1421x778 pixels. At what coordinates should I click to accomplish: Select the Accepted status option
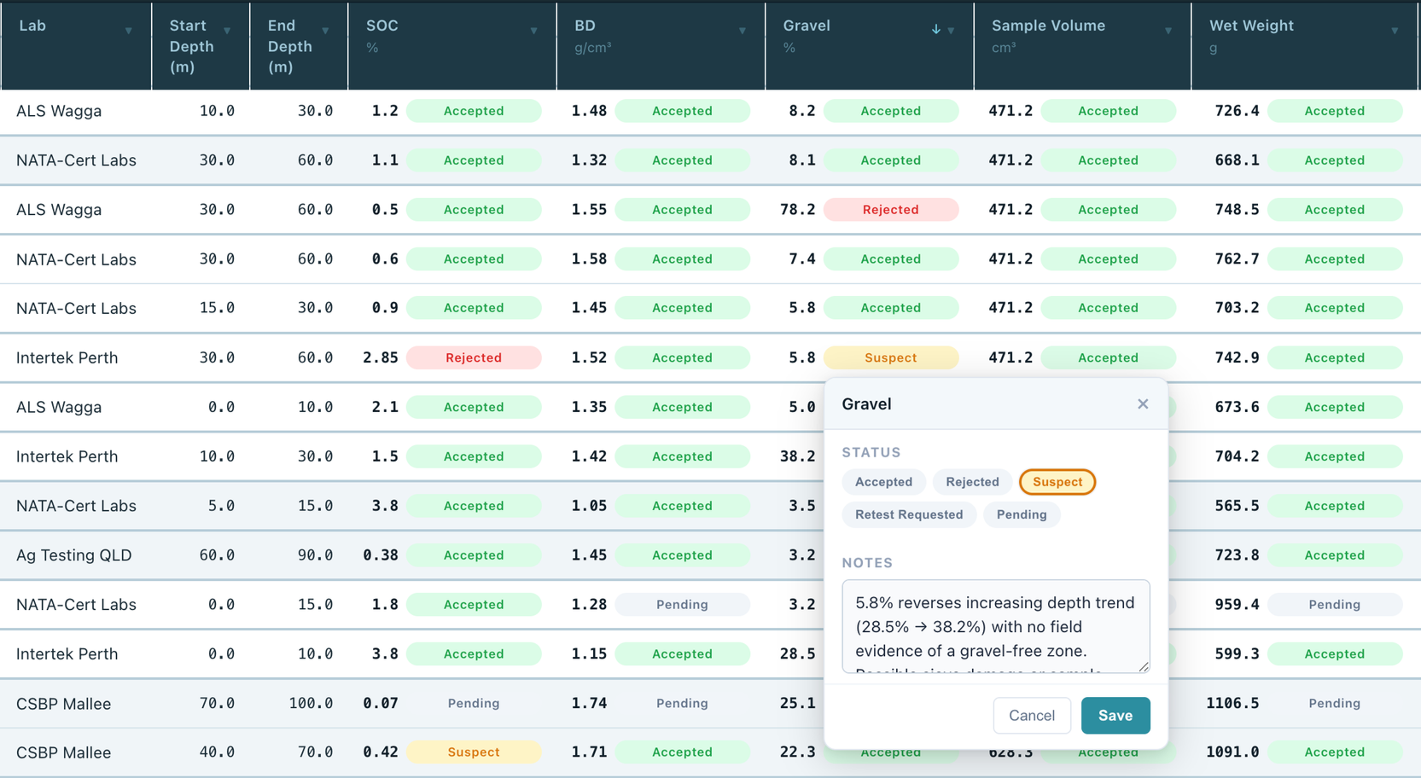click(883, 482)
